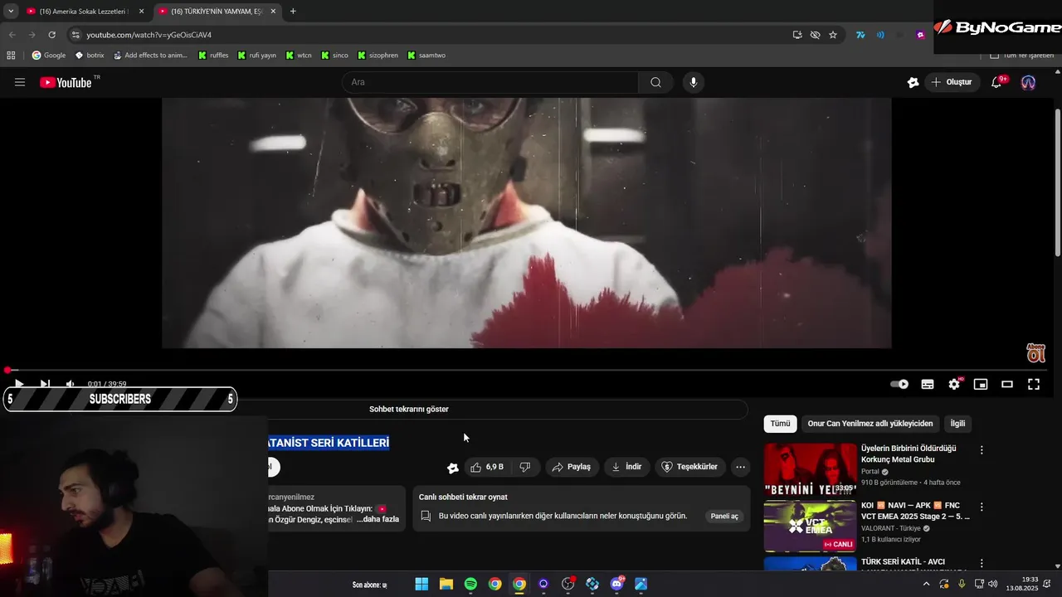The height and width of the screenshot is (597, 1062).
Task: Mute the video volume
Action: click(70, 384)
